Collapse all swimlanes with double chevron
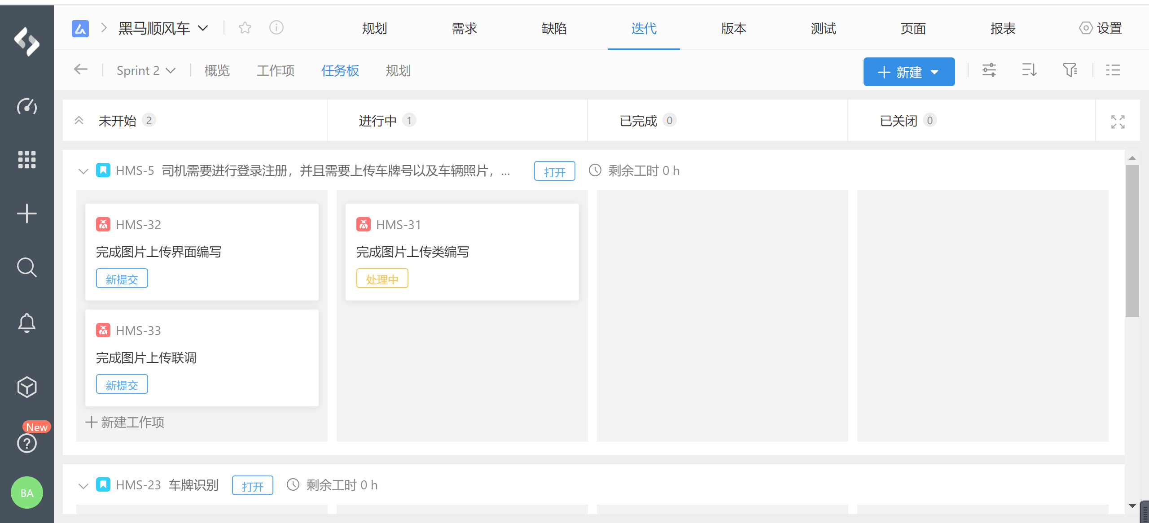Image resolution: width=1149 pixels, height=523 pixels. click(79, 120)
